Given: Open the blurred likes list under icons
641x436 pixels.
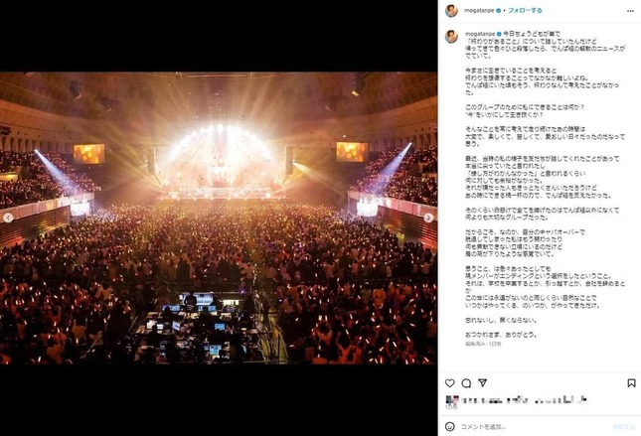Looking at the screenshot, I should coord(517,399).
